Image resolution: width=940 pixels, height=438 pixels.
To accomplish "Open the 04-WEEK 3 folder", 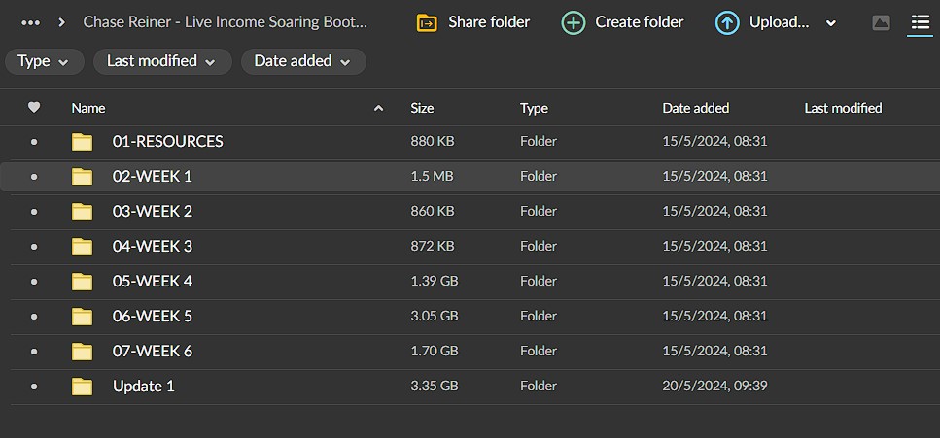I will [x=153, y=247].
